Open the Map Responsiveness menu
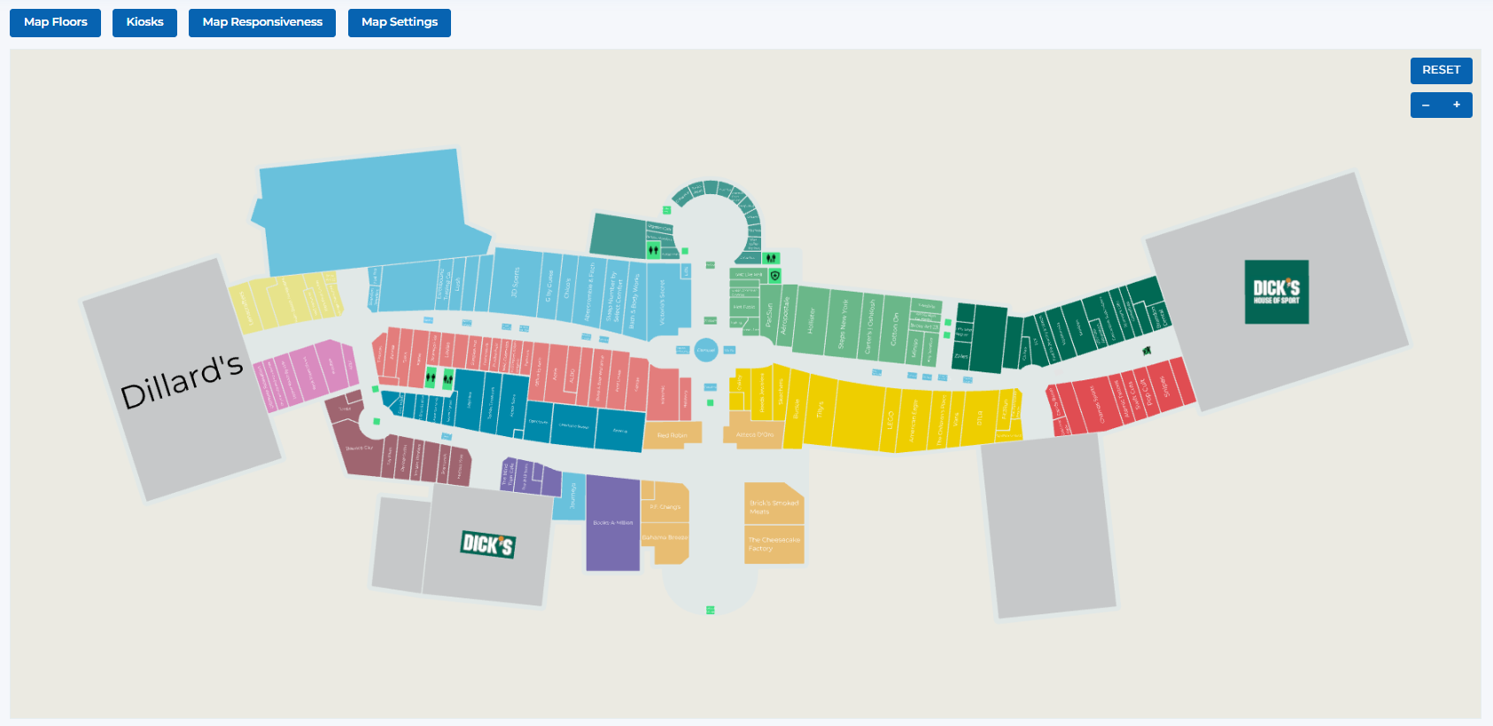Image resolution: width=1493 pixels, height=726 pixels. pos(262,23)
